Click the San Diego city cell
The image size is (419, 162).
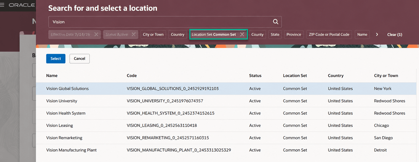click(x=383, y=138)
